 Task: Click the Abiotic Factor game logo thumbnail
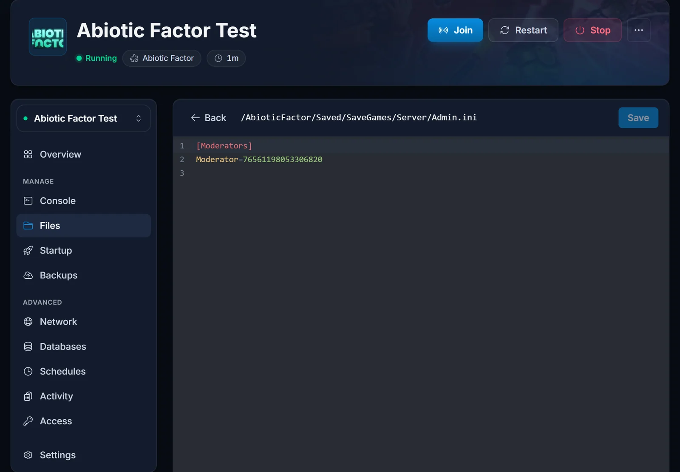pos(48,37)
